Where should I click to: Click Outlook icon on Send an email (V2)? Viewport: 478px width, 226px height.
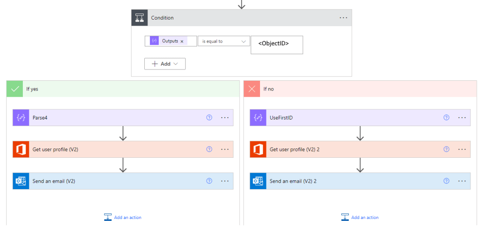tap(21, 181)
